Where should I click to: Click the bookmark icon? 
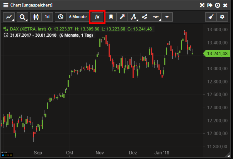(111, 17)
